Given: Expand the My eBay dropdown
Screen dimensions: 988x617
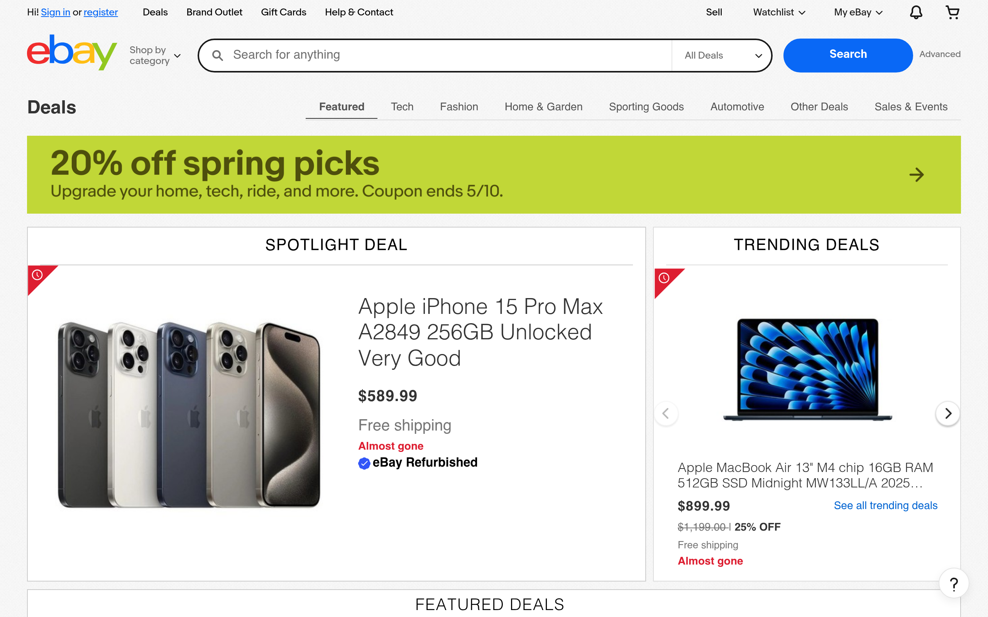Looking at the screenshot, I should pos(858,12).
